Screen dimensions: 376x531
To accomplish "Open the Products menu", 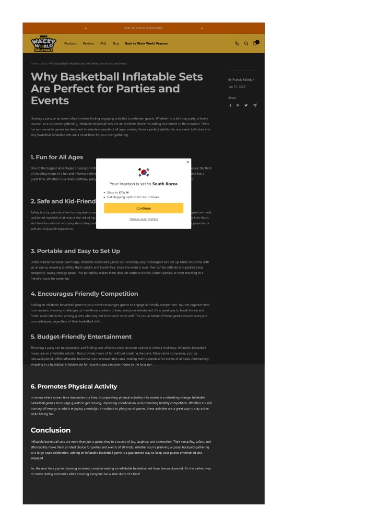I will pos(70,44).
